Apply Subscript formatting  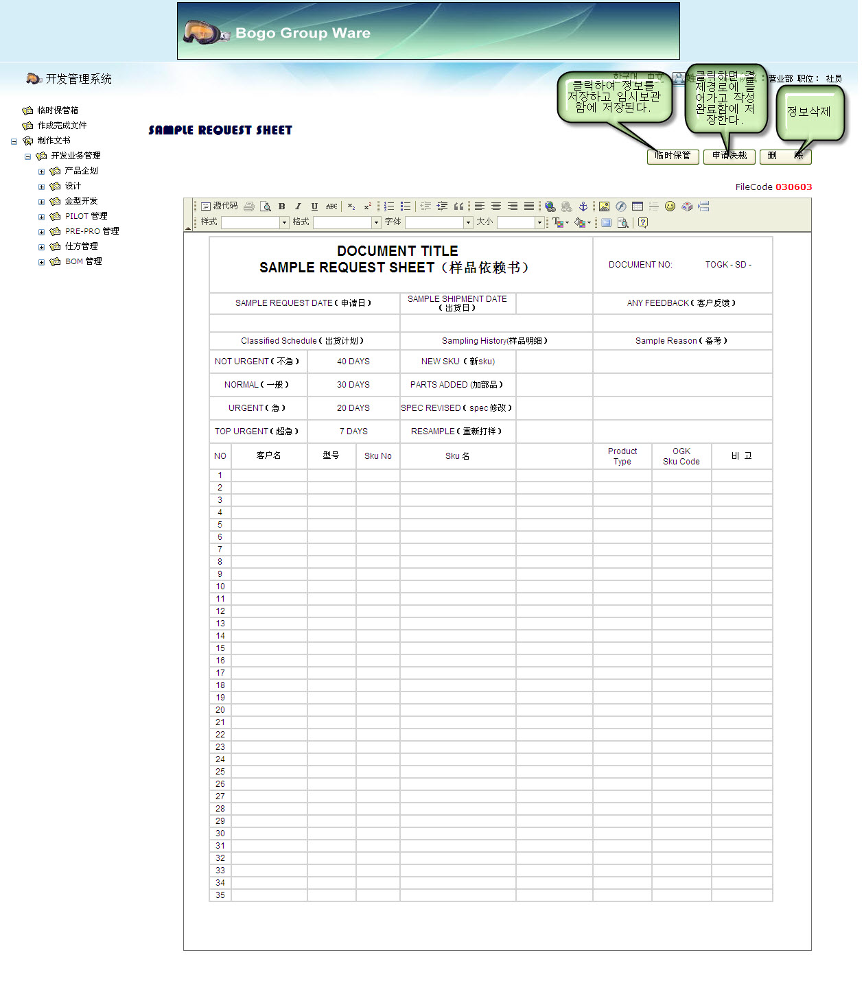[x=351, y=206]
